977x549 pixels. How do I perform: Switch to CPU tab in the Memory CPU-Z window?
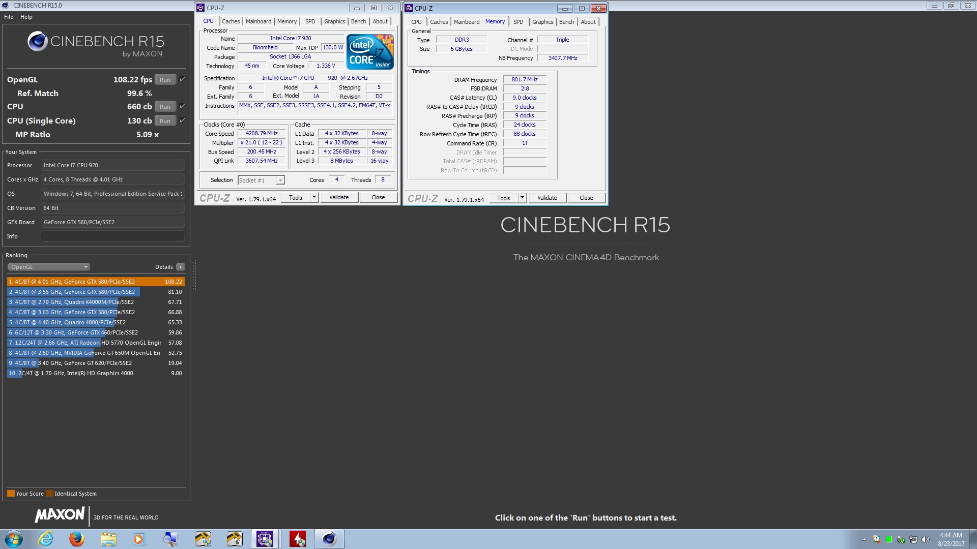point(416,22)
